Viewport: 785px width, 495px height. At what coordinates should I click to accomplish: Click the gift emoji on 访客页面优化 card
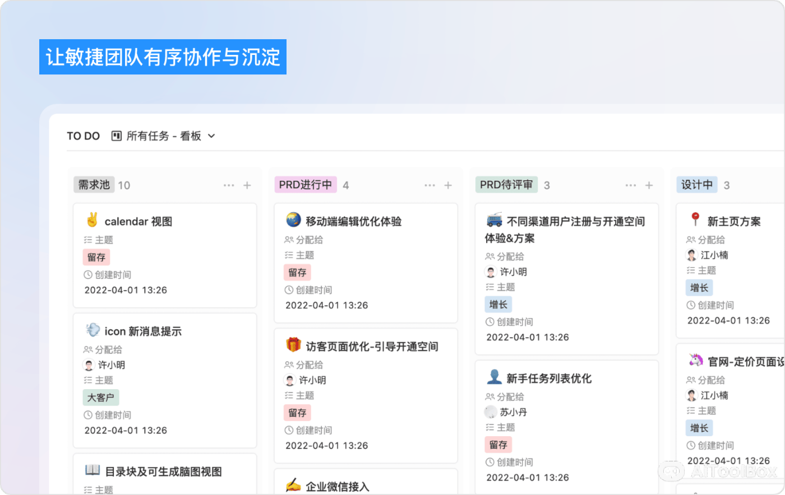click(293, 345)
